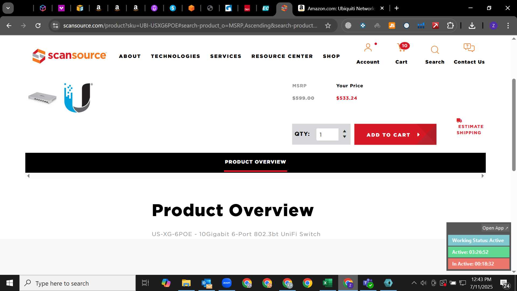
Task: Open Task View in taskbar
Action: click(145, 283)
